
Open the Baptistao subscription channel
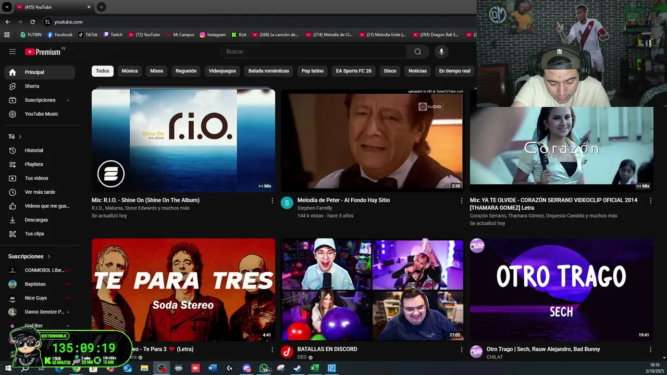pos(40,284)
